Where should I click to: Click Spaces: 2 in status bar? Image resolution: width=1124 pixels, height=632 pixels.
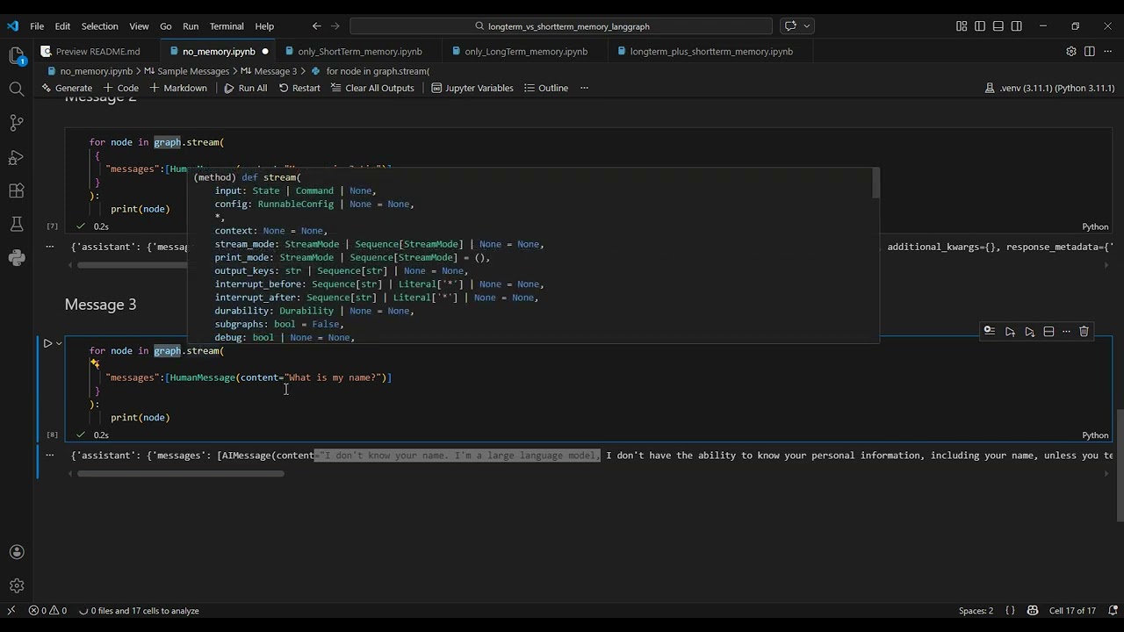pos(976,611)
